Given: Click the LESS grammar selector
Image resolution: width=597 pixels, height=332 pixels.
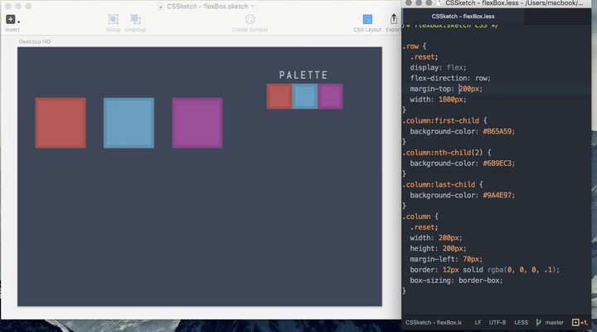Looking at the screenshot, I should [x=521, y=322].
